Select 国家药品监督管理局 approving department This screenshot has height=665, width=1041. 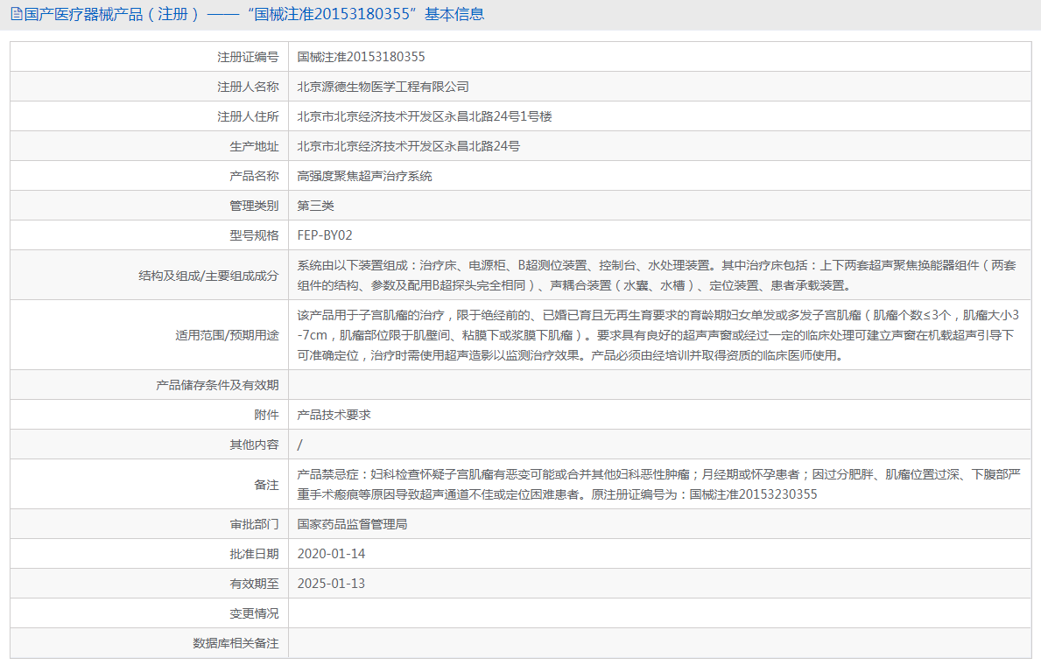(352, 524)
